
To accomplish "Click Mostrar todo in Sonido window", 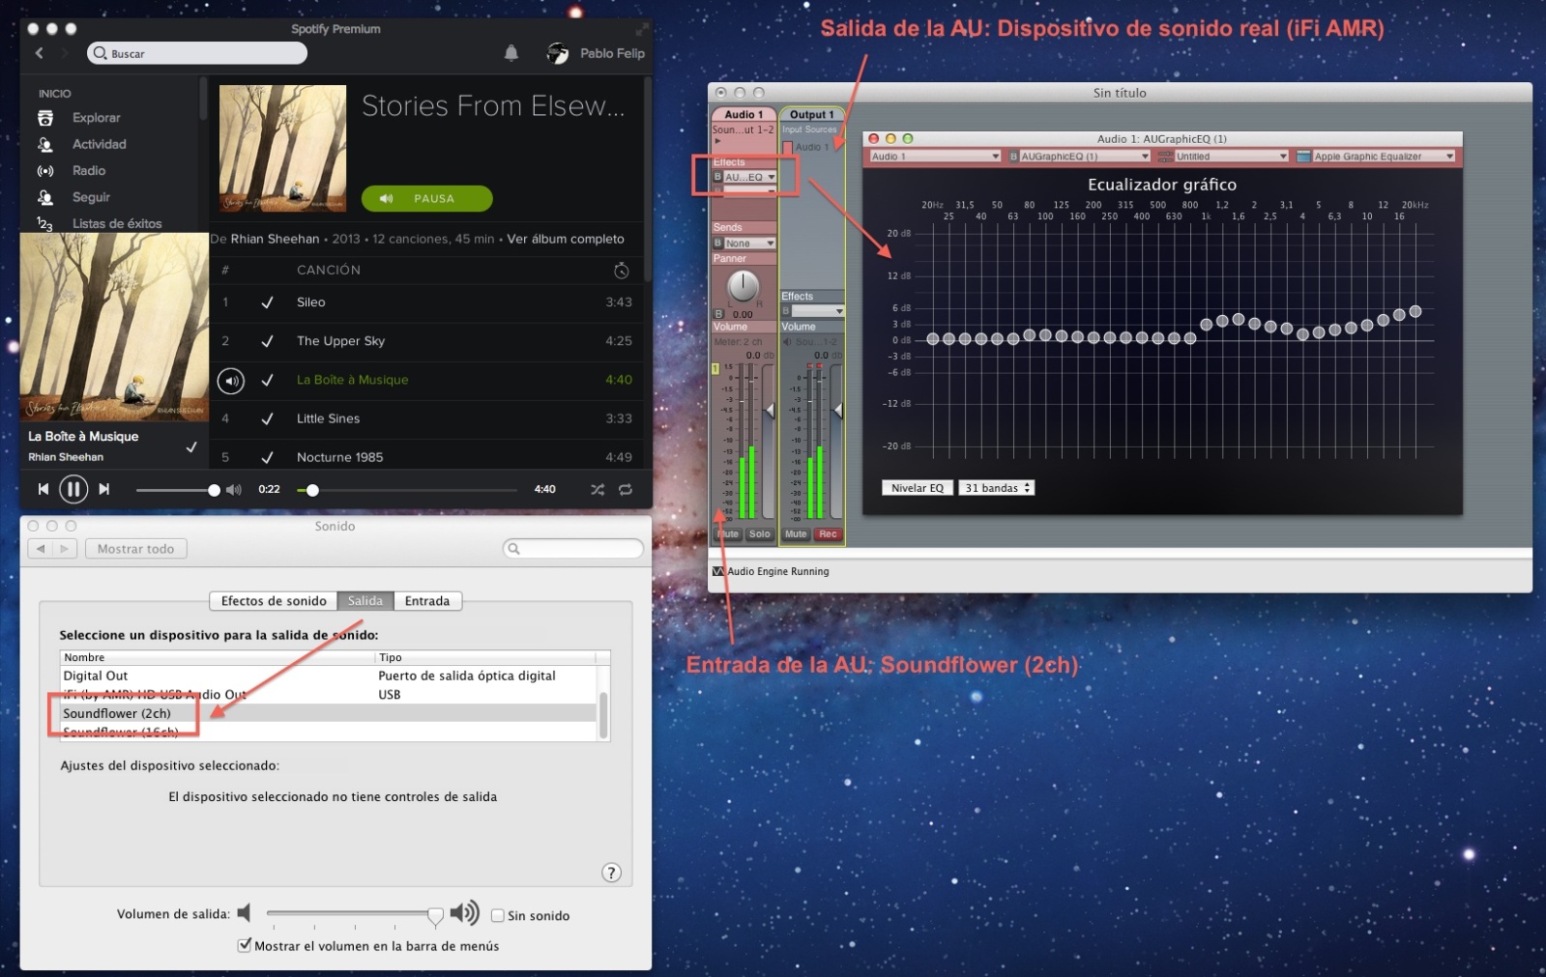I will pos(135,549).
